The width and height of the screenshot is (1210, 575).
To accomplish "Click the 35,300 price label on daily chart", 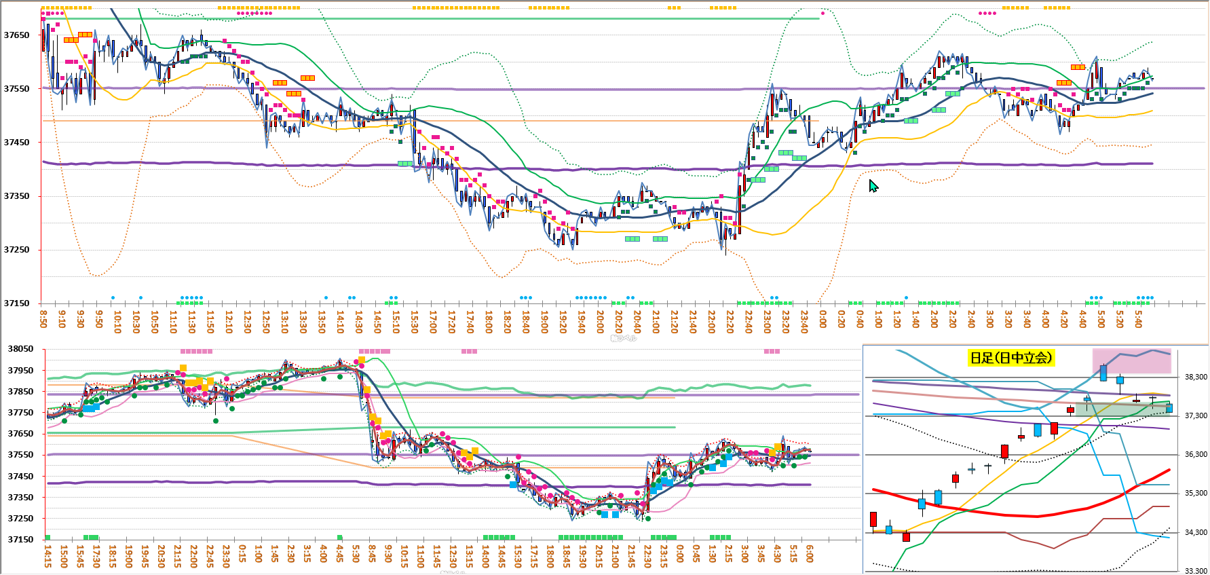I will pyautogui.click(x=1196, y=494).
